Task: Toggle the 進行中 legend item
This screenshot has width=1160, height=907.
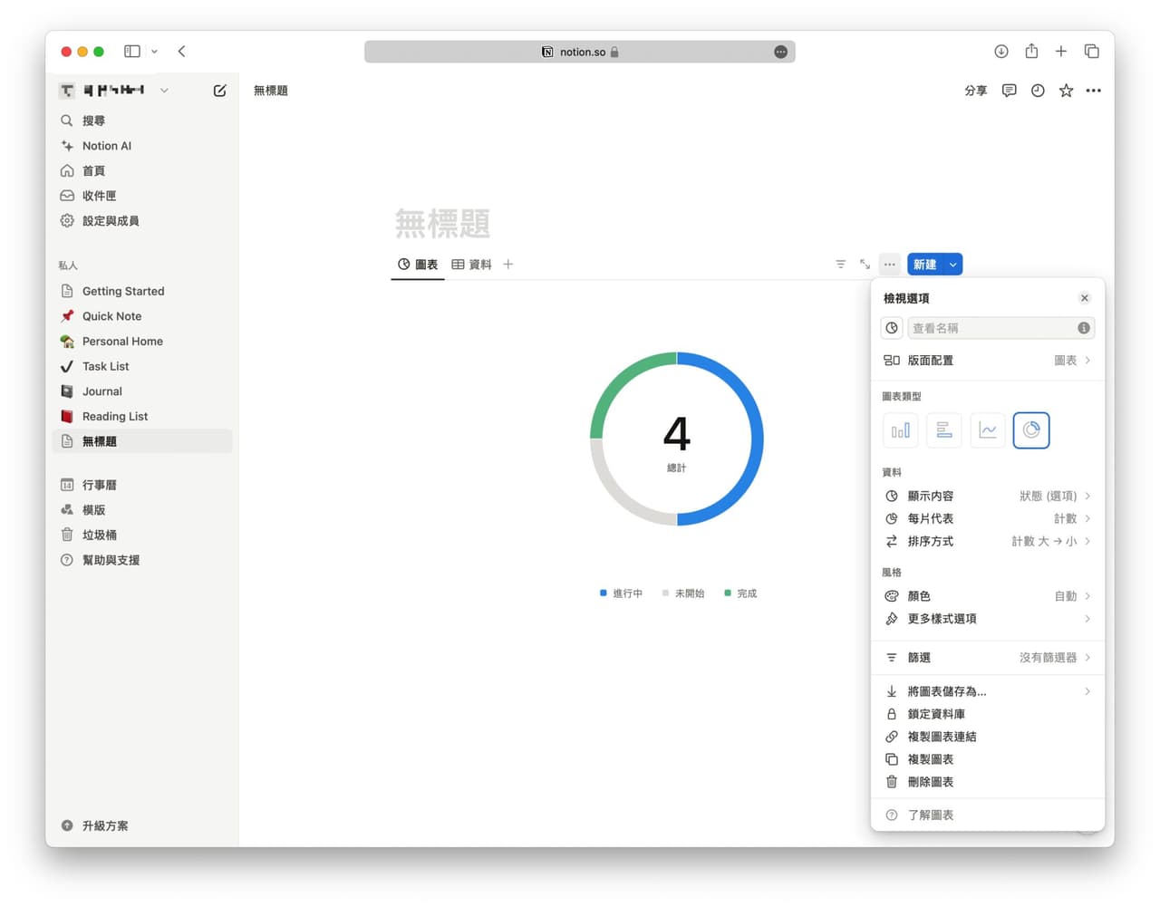Action: click(x=622, y=593)
